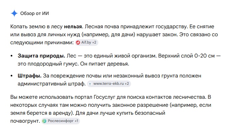Select the bold Защита природы heading
This screenshot has height=138, width=231.
point(41,56)
